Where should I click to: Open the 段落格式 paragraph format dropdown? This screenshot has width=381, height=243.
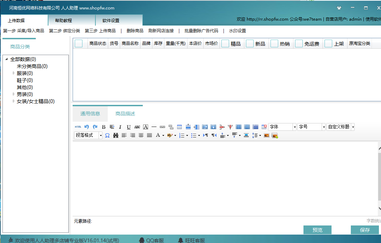point(88,135)
